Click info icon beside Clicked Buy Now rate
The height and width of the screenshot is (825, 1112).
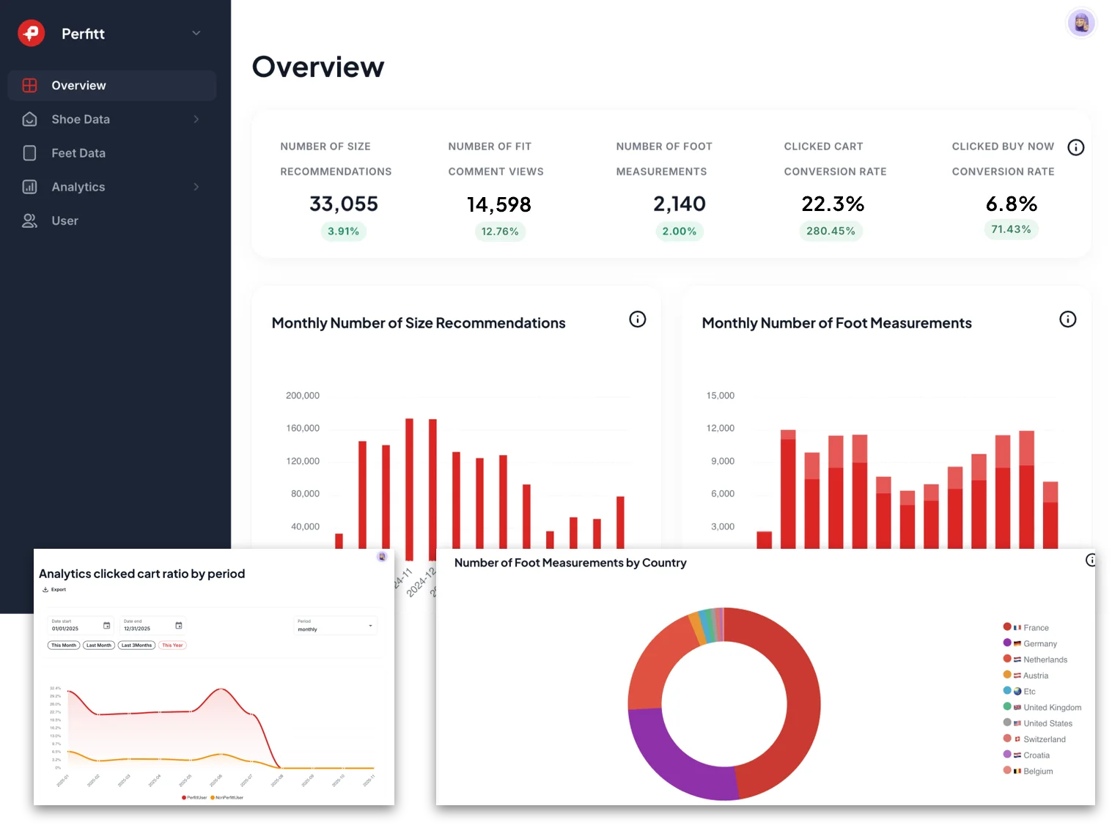(1075, 147)
